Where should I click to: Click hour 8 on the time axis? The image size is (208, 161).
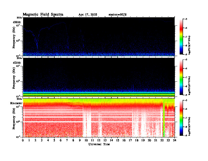pyautogui.click(x=73, y=140)
